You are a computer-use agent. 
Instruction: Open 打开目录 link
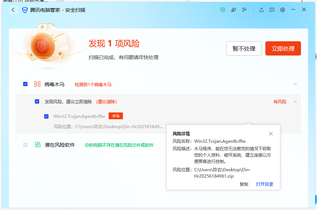point(264,184)
